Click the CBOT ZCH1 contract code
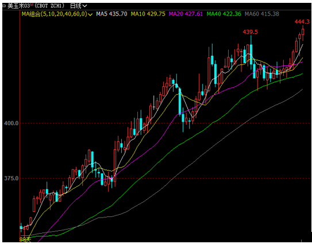This screenshot has height=244, width=312. pyautogui.click(x=49, y=6)
